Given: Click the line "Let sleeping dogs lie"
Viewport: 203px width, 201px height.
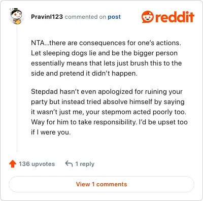Looking at the screenshot, I should [104, 53].
